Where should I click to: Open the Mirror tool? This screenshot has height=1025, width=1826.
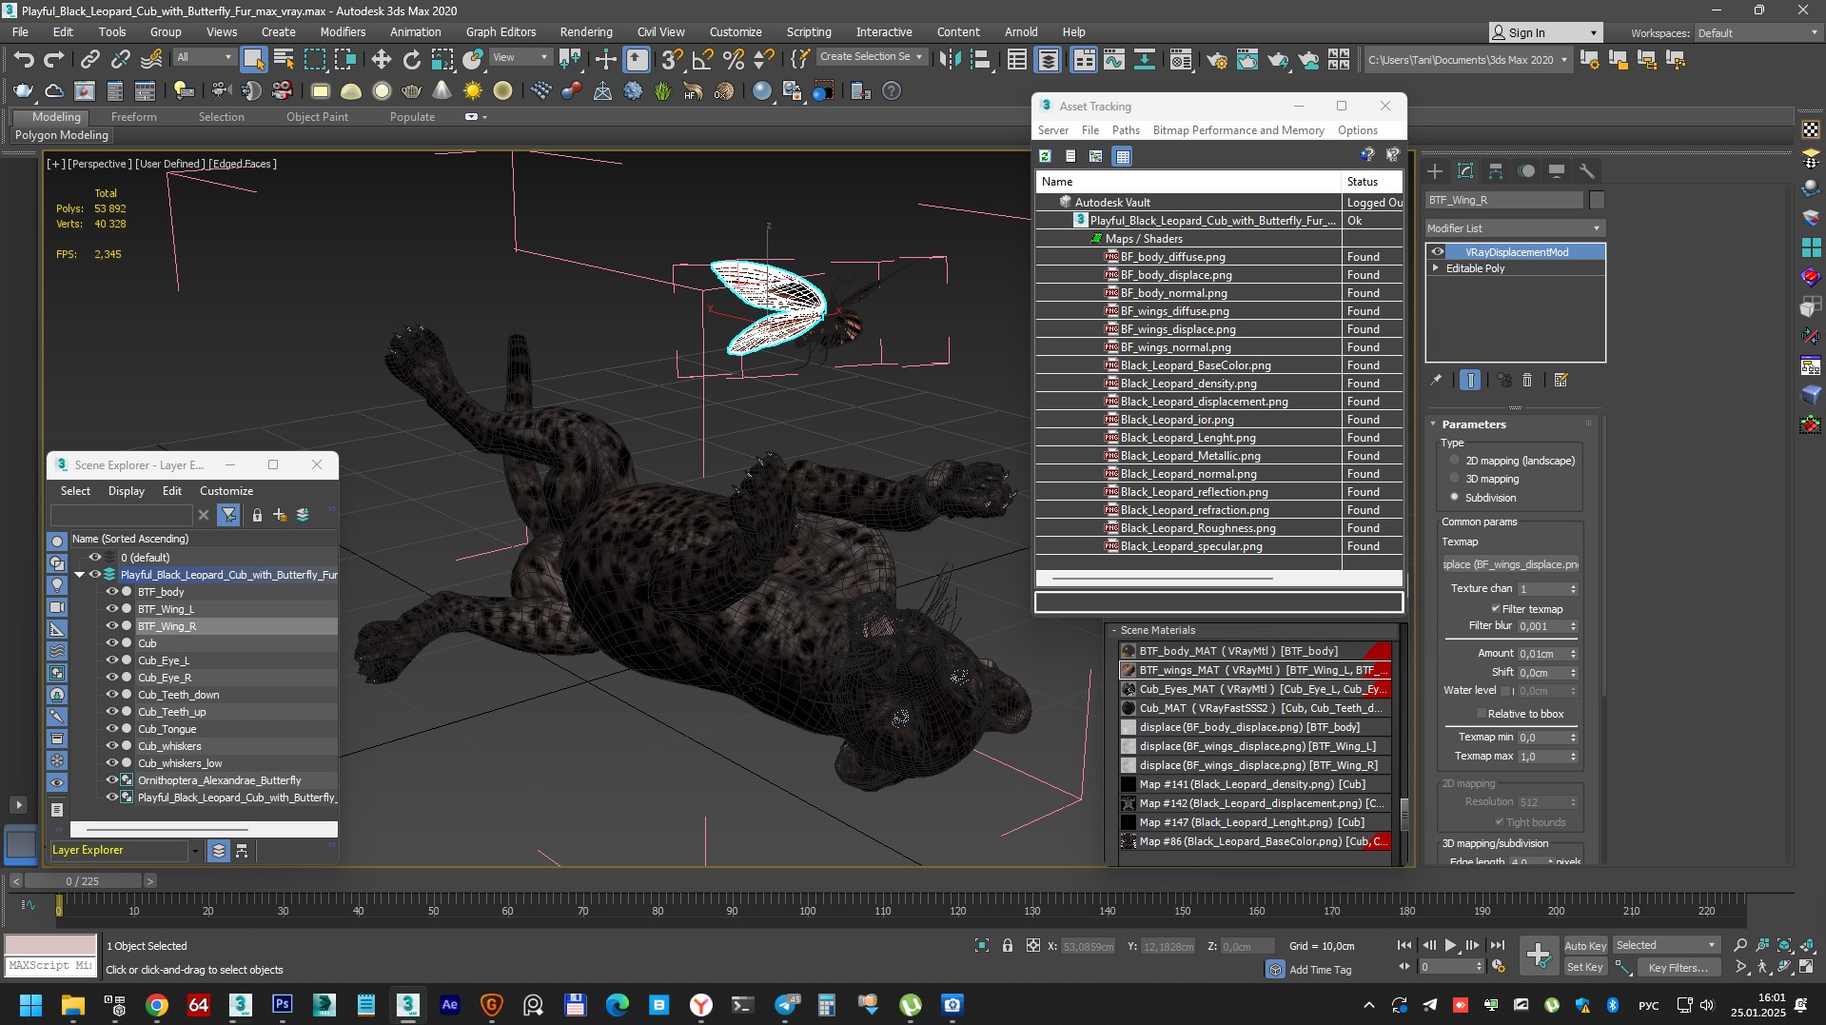click(950, 59)
